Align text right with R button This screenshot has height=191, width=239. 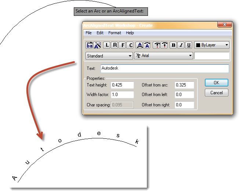[115, 45]
